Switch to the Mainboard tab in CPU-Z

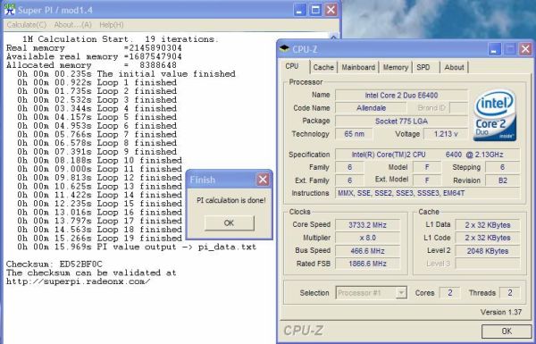(358, 67)
